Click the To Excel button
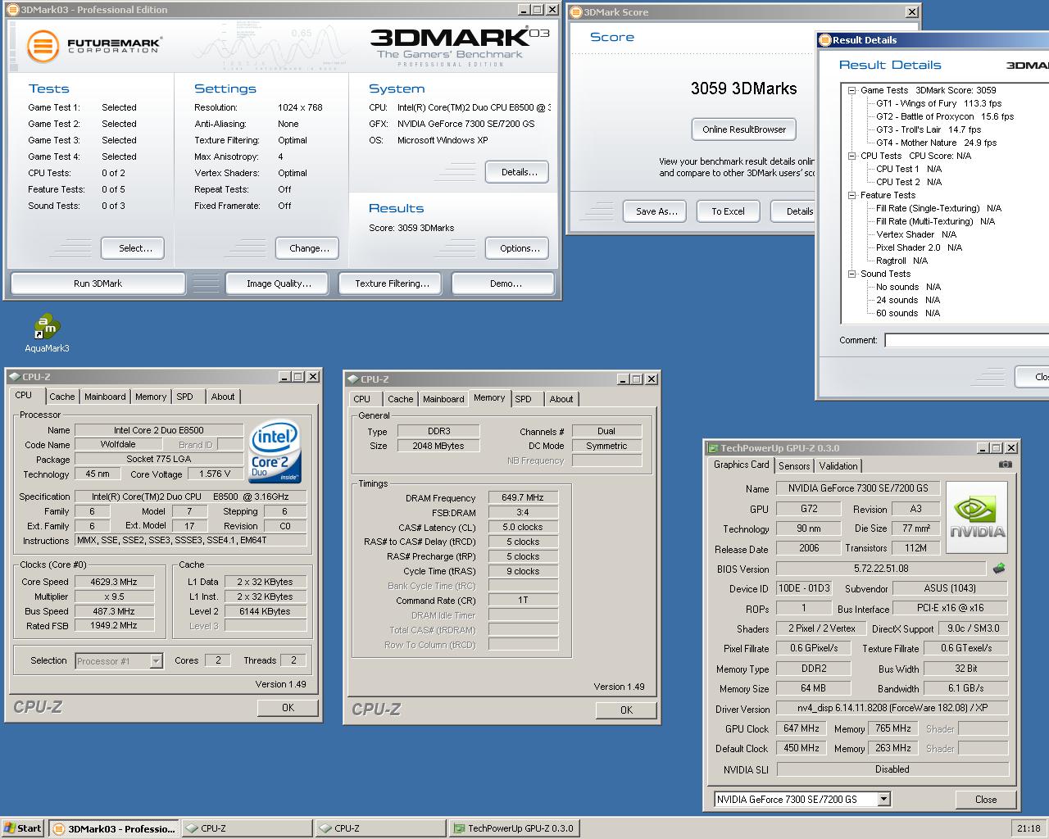 click(728, 211)
